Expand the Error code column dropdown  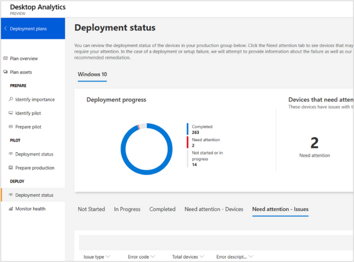pyautogui.click(x=153, y=256)
